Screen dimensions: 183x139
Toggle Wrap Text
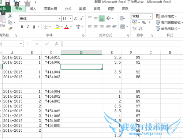(123, 18)
